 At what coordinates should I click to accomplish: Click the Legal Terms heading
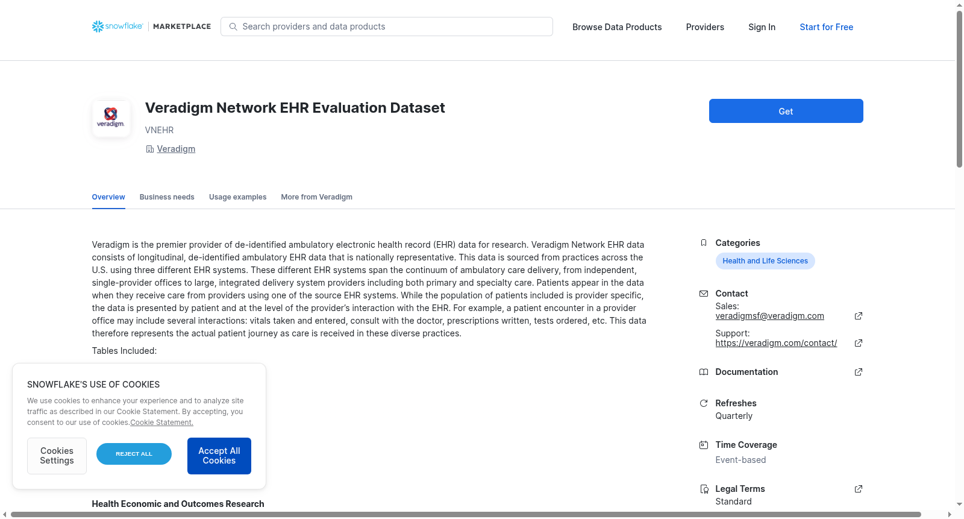coord(740,489)
